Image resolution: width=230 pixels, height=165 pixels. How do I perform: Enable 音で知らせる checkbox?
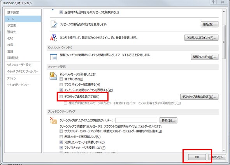pyautogui.click(x=61, y=79)
